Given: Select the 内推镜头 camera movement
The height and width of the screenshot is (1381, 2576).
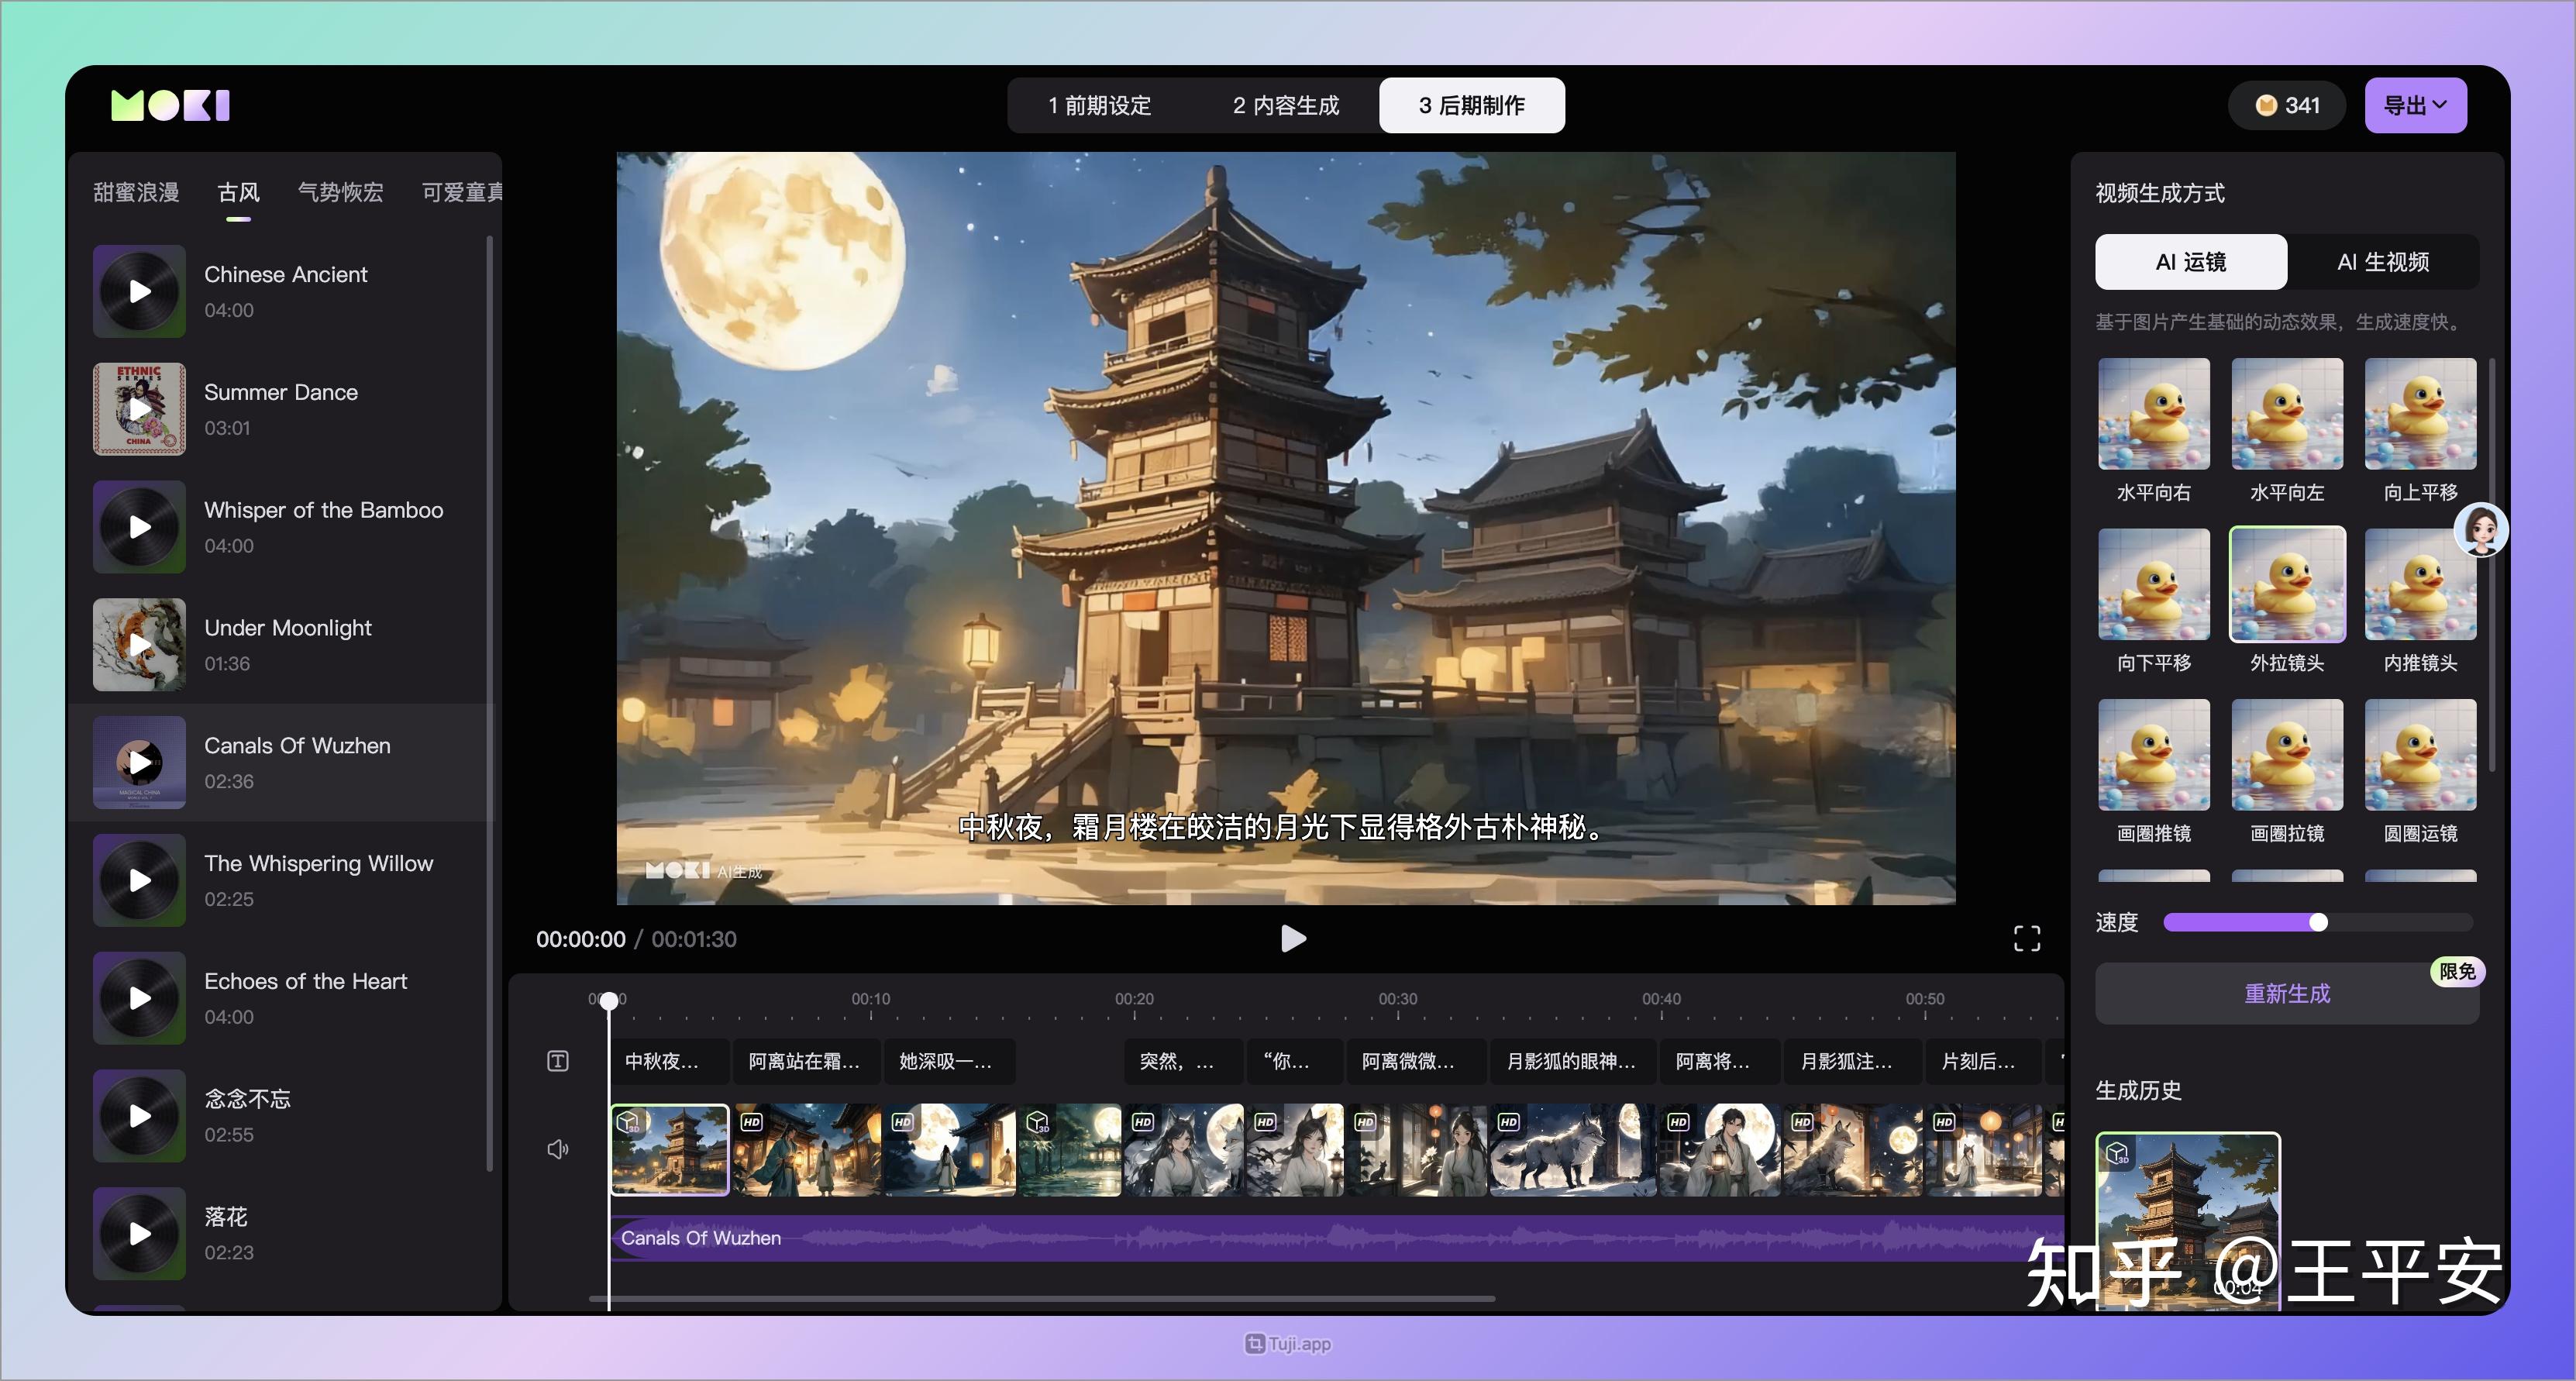Looking at the screenshot, I should (x=2420, y=586).
